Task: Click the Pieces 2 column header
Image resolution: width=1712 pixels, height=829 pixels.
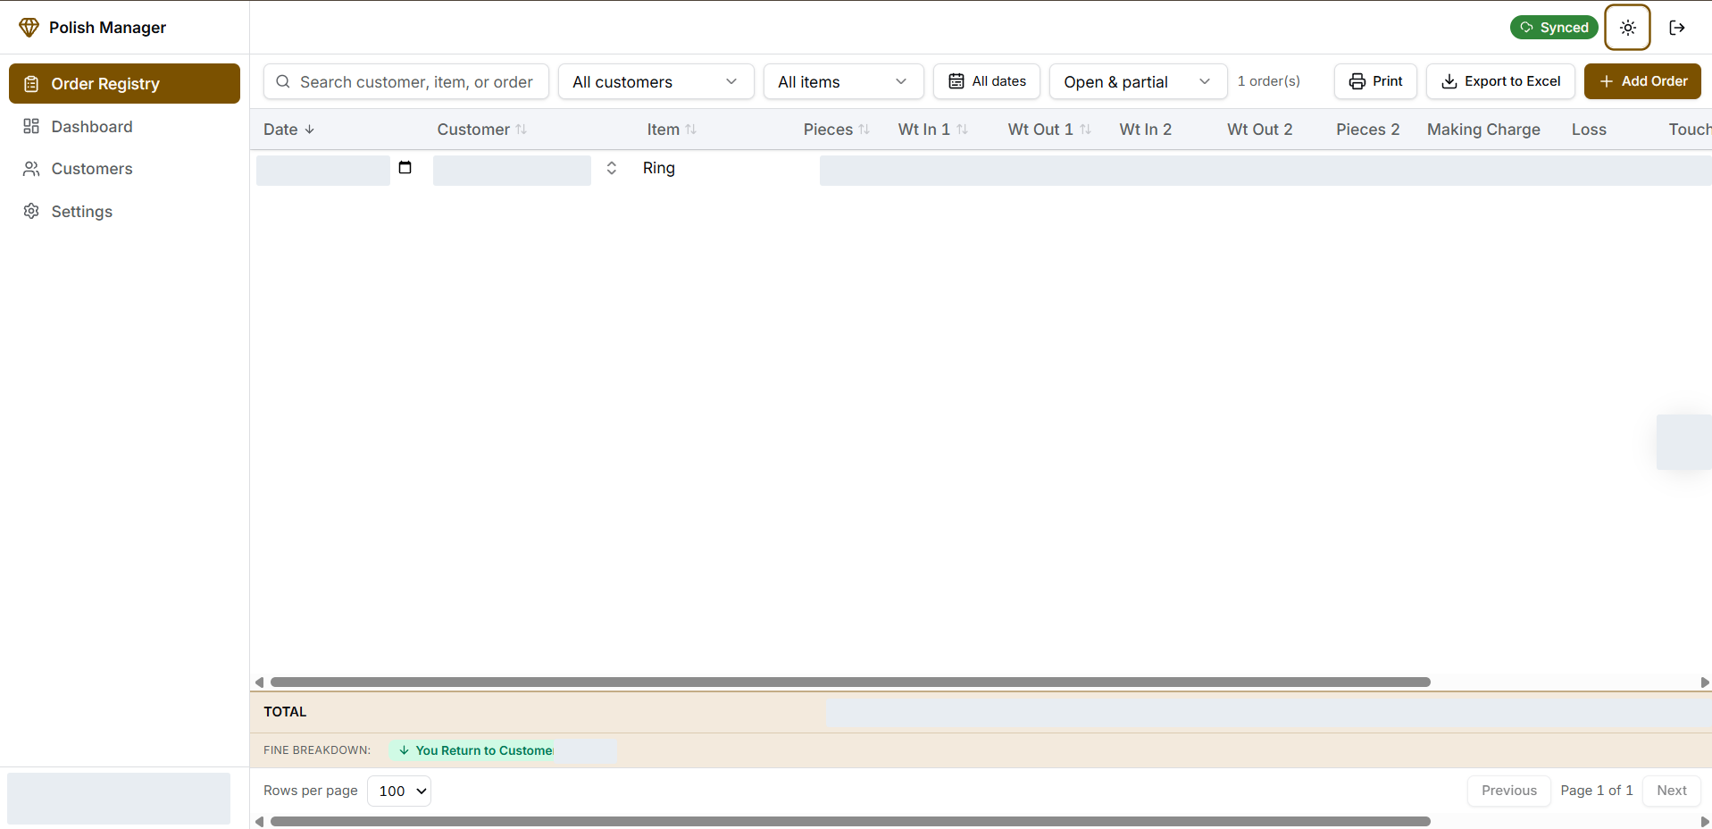Action: [x=1368, y=130]
